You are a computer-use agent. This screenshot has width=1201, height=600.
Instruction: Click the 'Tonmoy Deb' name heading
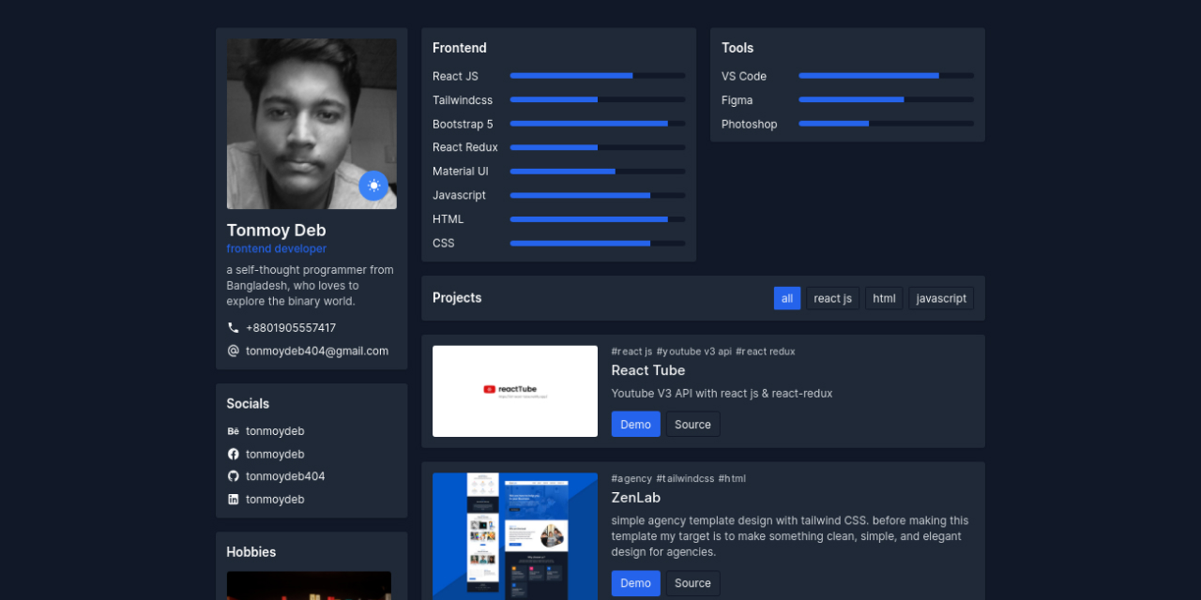click(277, 230)
